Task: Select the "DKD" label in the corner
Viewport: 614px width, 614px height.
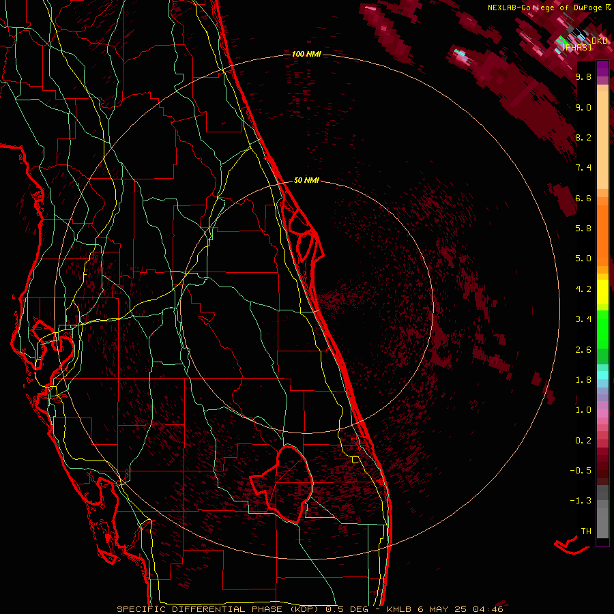Action: pos(600,41)
